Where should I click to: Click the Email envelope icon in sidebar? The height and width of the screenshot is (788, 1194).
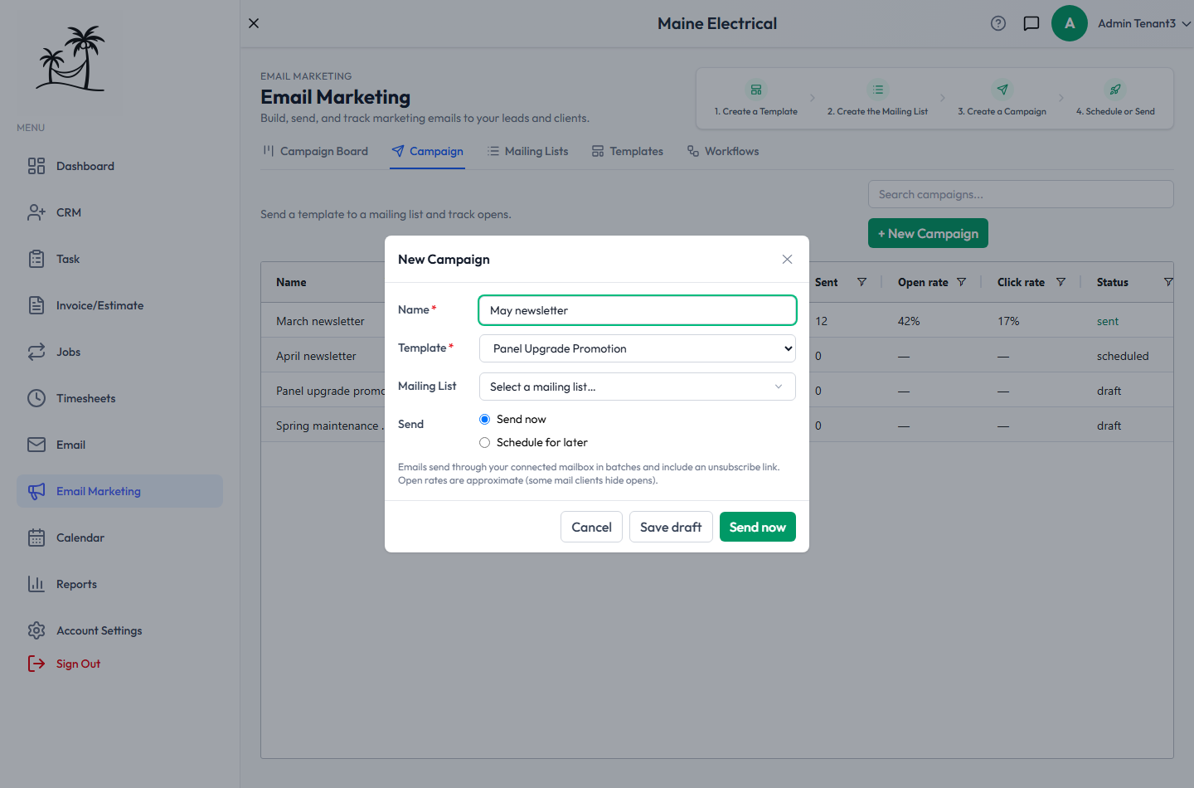pos(36,445)
